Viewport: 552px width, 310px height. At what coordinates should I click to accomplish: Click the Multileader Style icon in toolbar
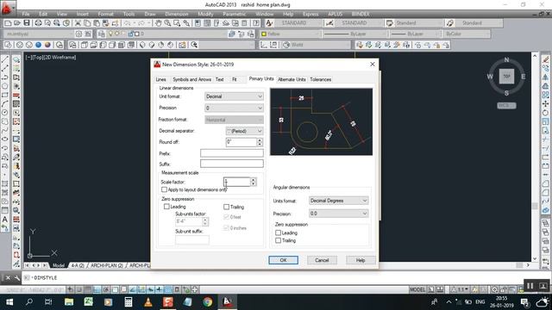tap(450, 23)
